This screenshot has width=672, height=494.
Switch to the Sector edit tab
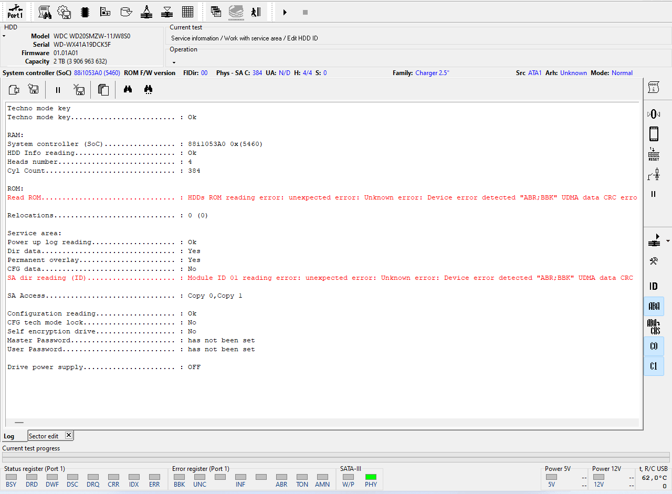coord(44,436)
